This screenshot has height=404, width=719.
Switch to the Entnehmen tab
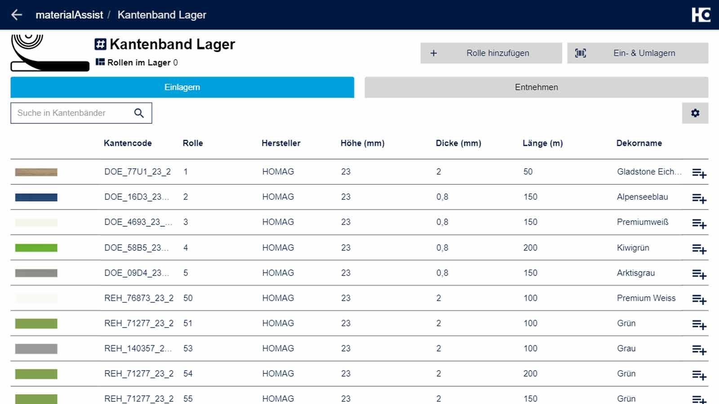coord(536,87)
